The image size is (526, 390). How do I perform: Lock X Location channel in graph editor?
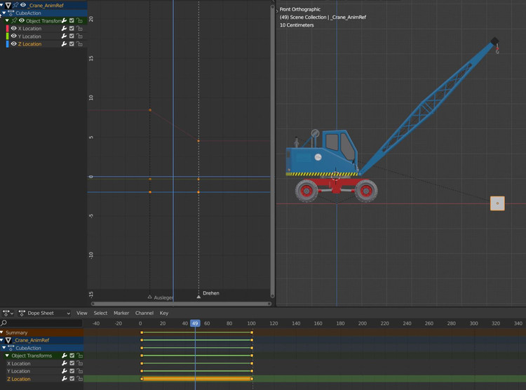79,28
